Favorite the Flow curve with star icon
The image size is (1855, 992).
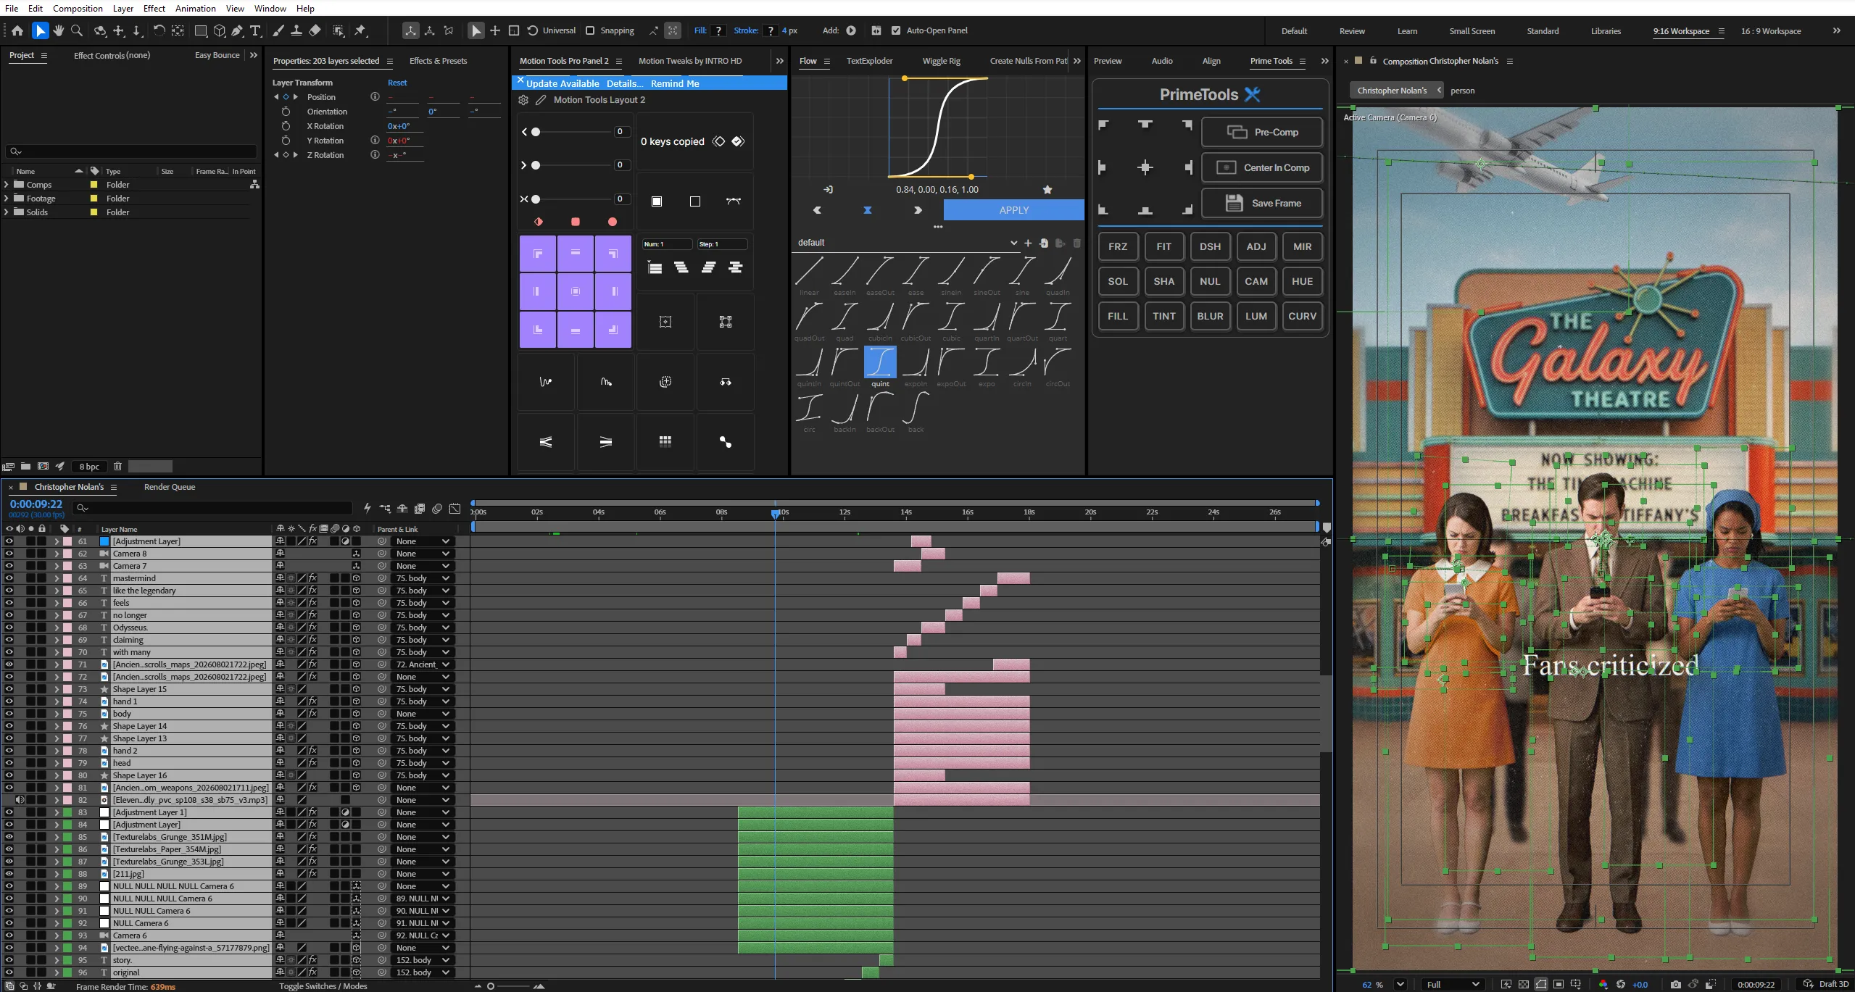pos(1047,190)
